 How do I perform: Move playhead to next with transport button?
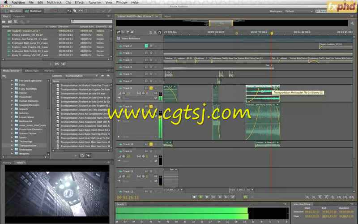pos(233,197)
